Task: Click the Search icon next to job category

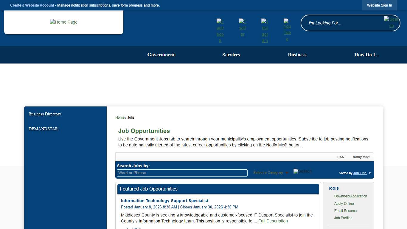Action: pyautogui.click(x=302, y=171)
